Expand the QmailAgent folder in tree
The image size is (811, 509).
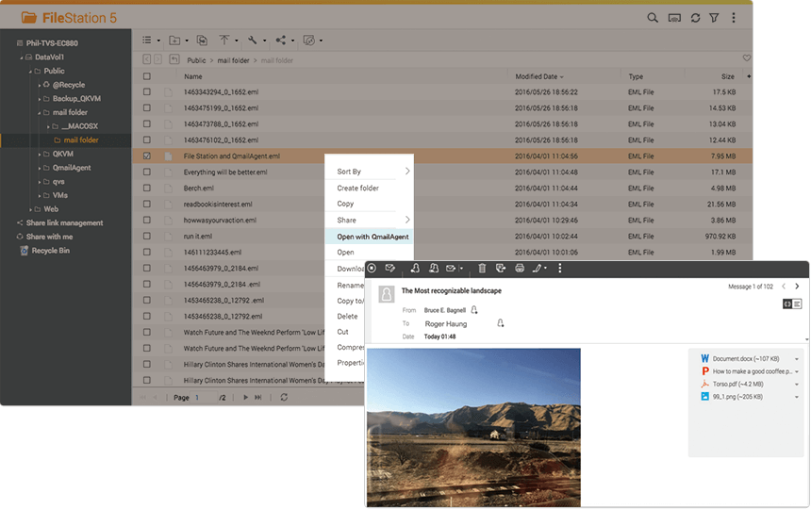click(x=40, y=168)
